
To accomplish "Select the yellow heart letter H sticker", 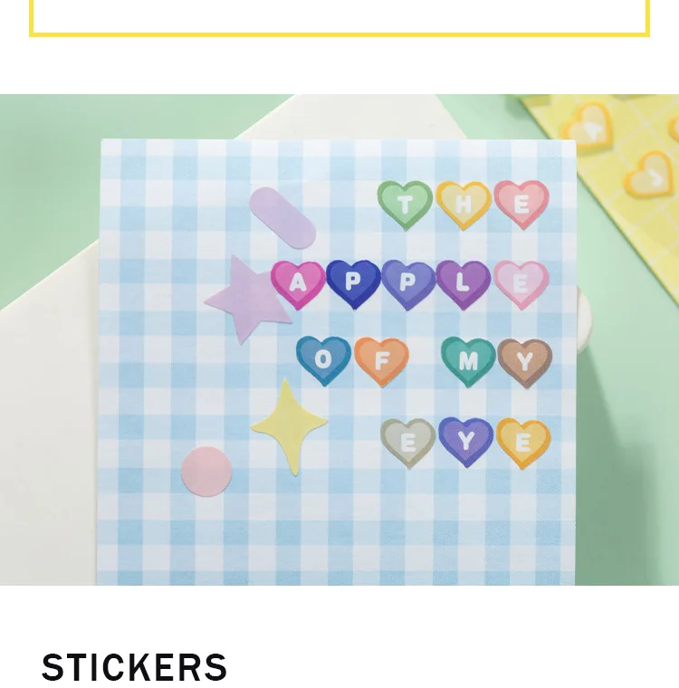I will (463, 205).
